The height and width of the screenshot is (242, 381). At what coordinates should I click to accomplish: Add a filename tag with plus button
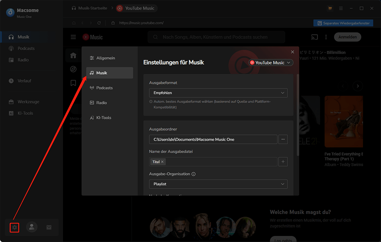(x=283, y=162)
